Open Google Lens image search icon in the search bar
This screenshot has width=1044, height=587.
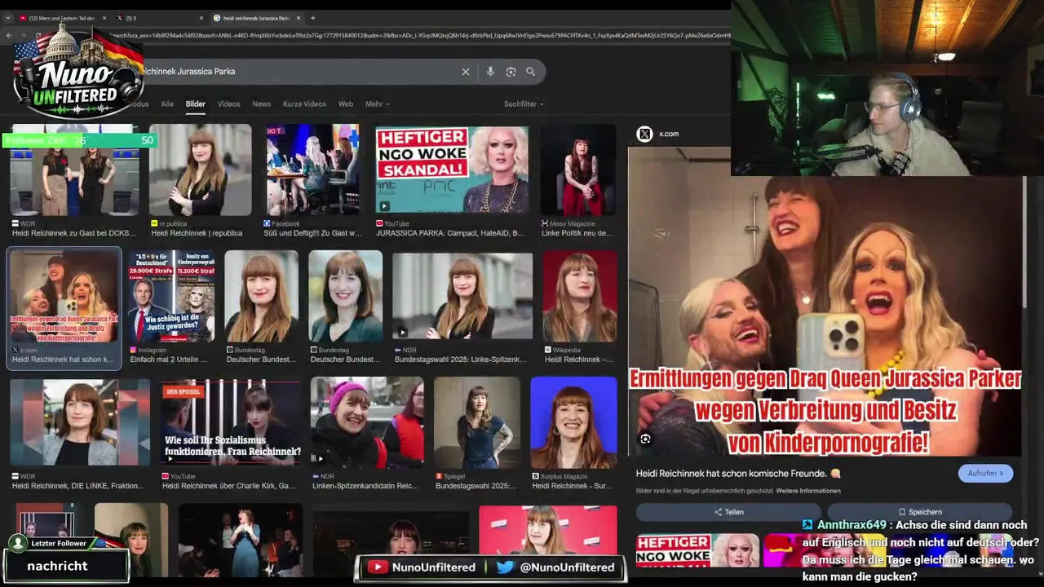pyautogui.click(x=511, y=72)
